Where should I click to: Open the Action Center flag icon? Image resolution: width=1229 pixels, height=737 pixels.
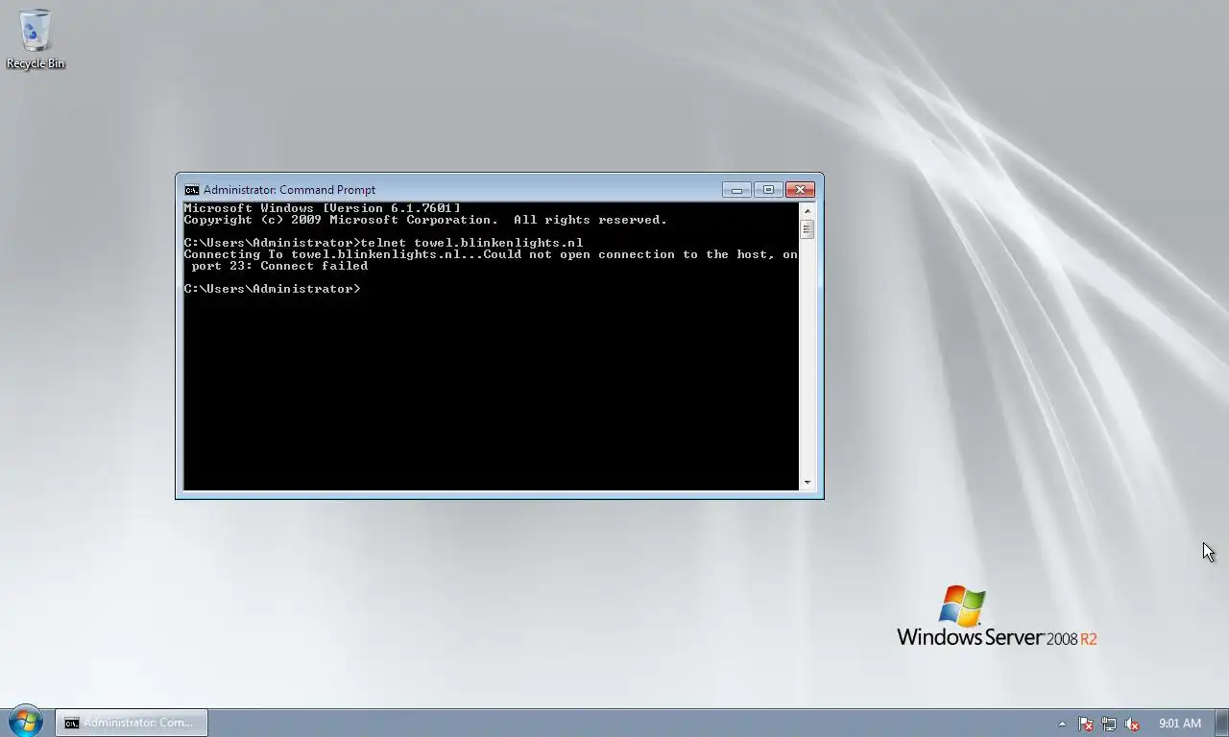click(1086, 724)
